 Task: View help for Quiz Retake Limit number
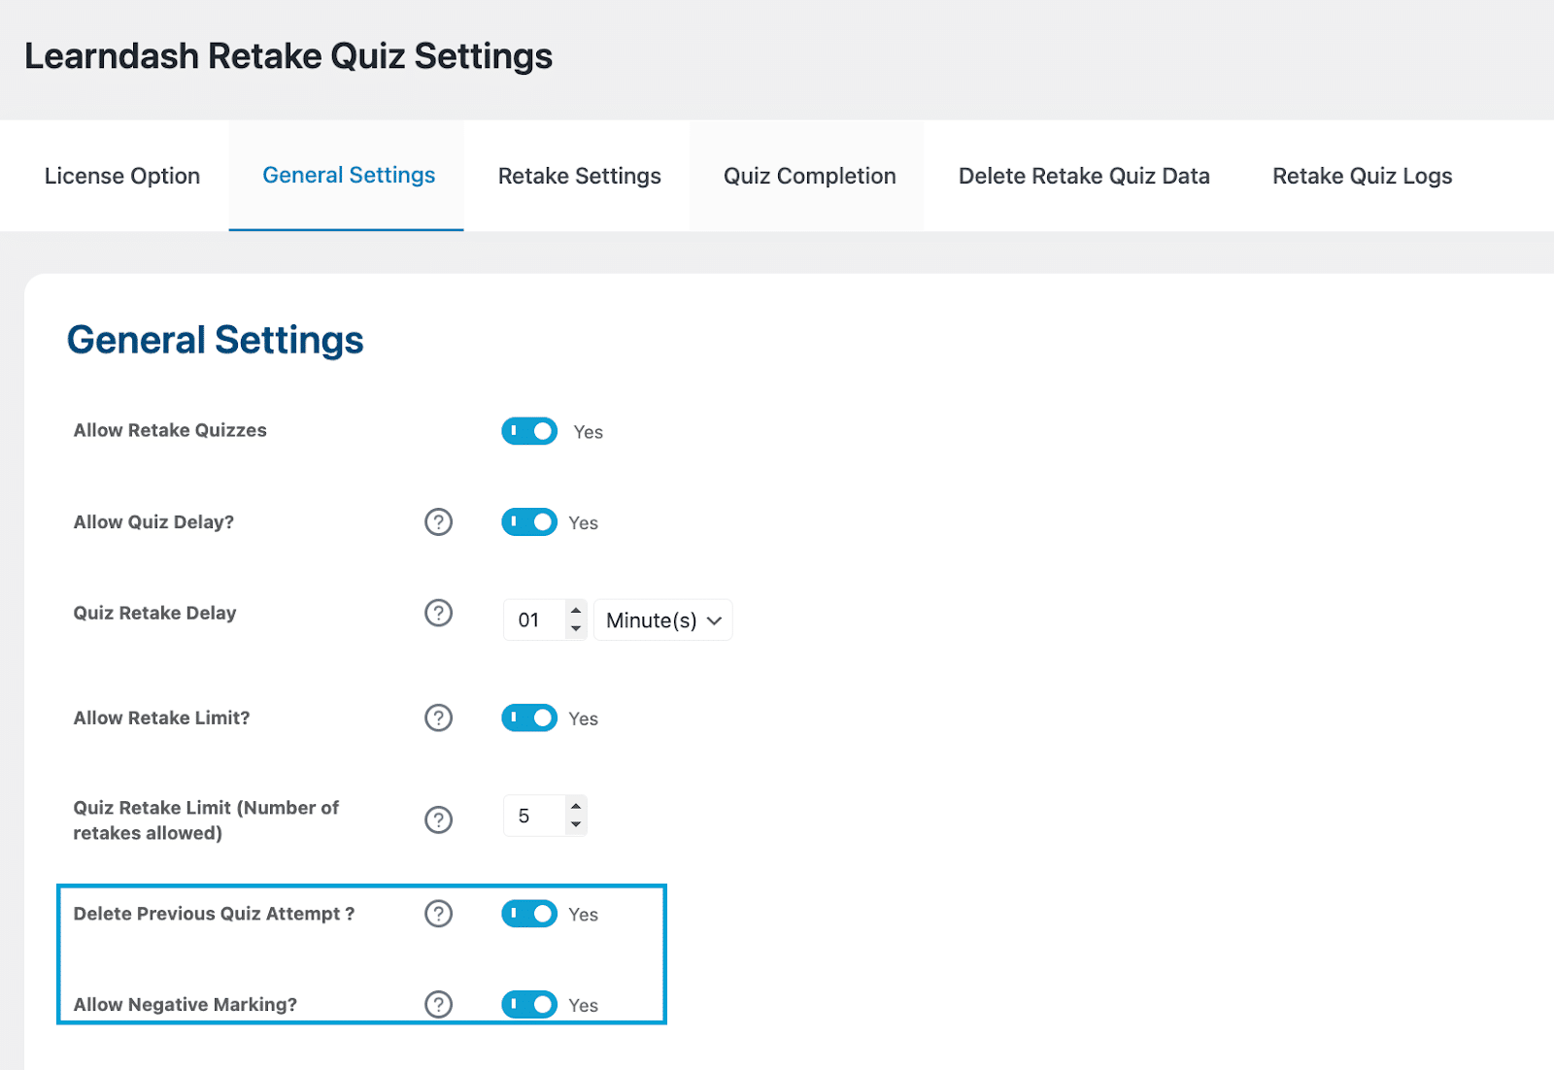(439, 820)
